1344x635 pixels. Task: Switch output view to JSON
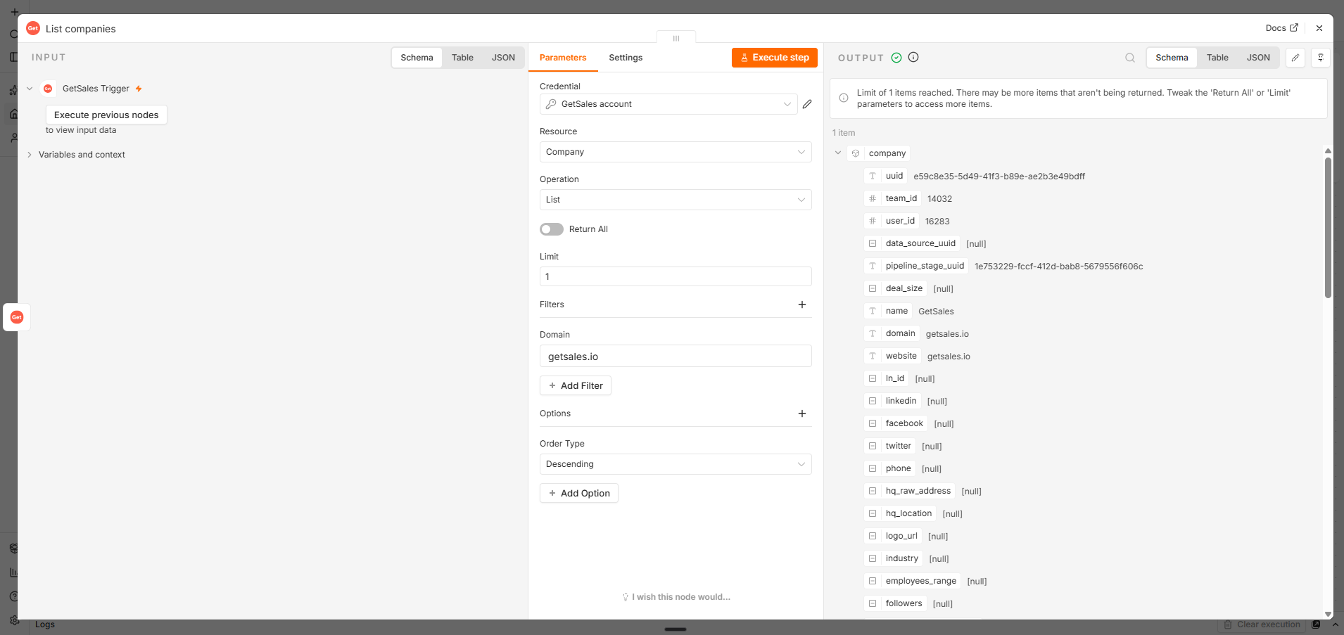pyautogui.click(x=1258, y=58)
